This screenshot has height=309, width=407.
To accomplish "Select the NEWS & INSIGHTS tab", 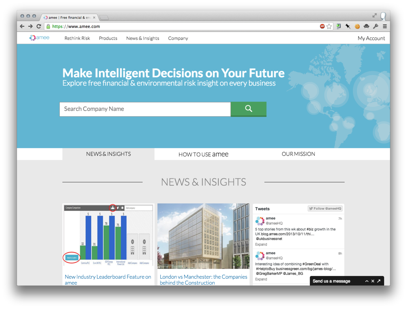I will point(108,154).
